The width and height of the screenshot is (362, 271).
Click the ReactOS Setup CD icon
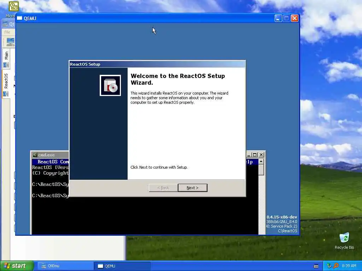pos(110,85)
